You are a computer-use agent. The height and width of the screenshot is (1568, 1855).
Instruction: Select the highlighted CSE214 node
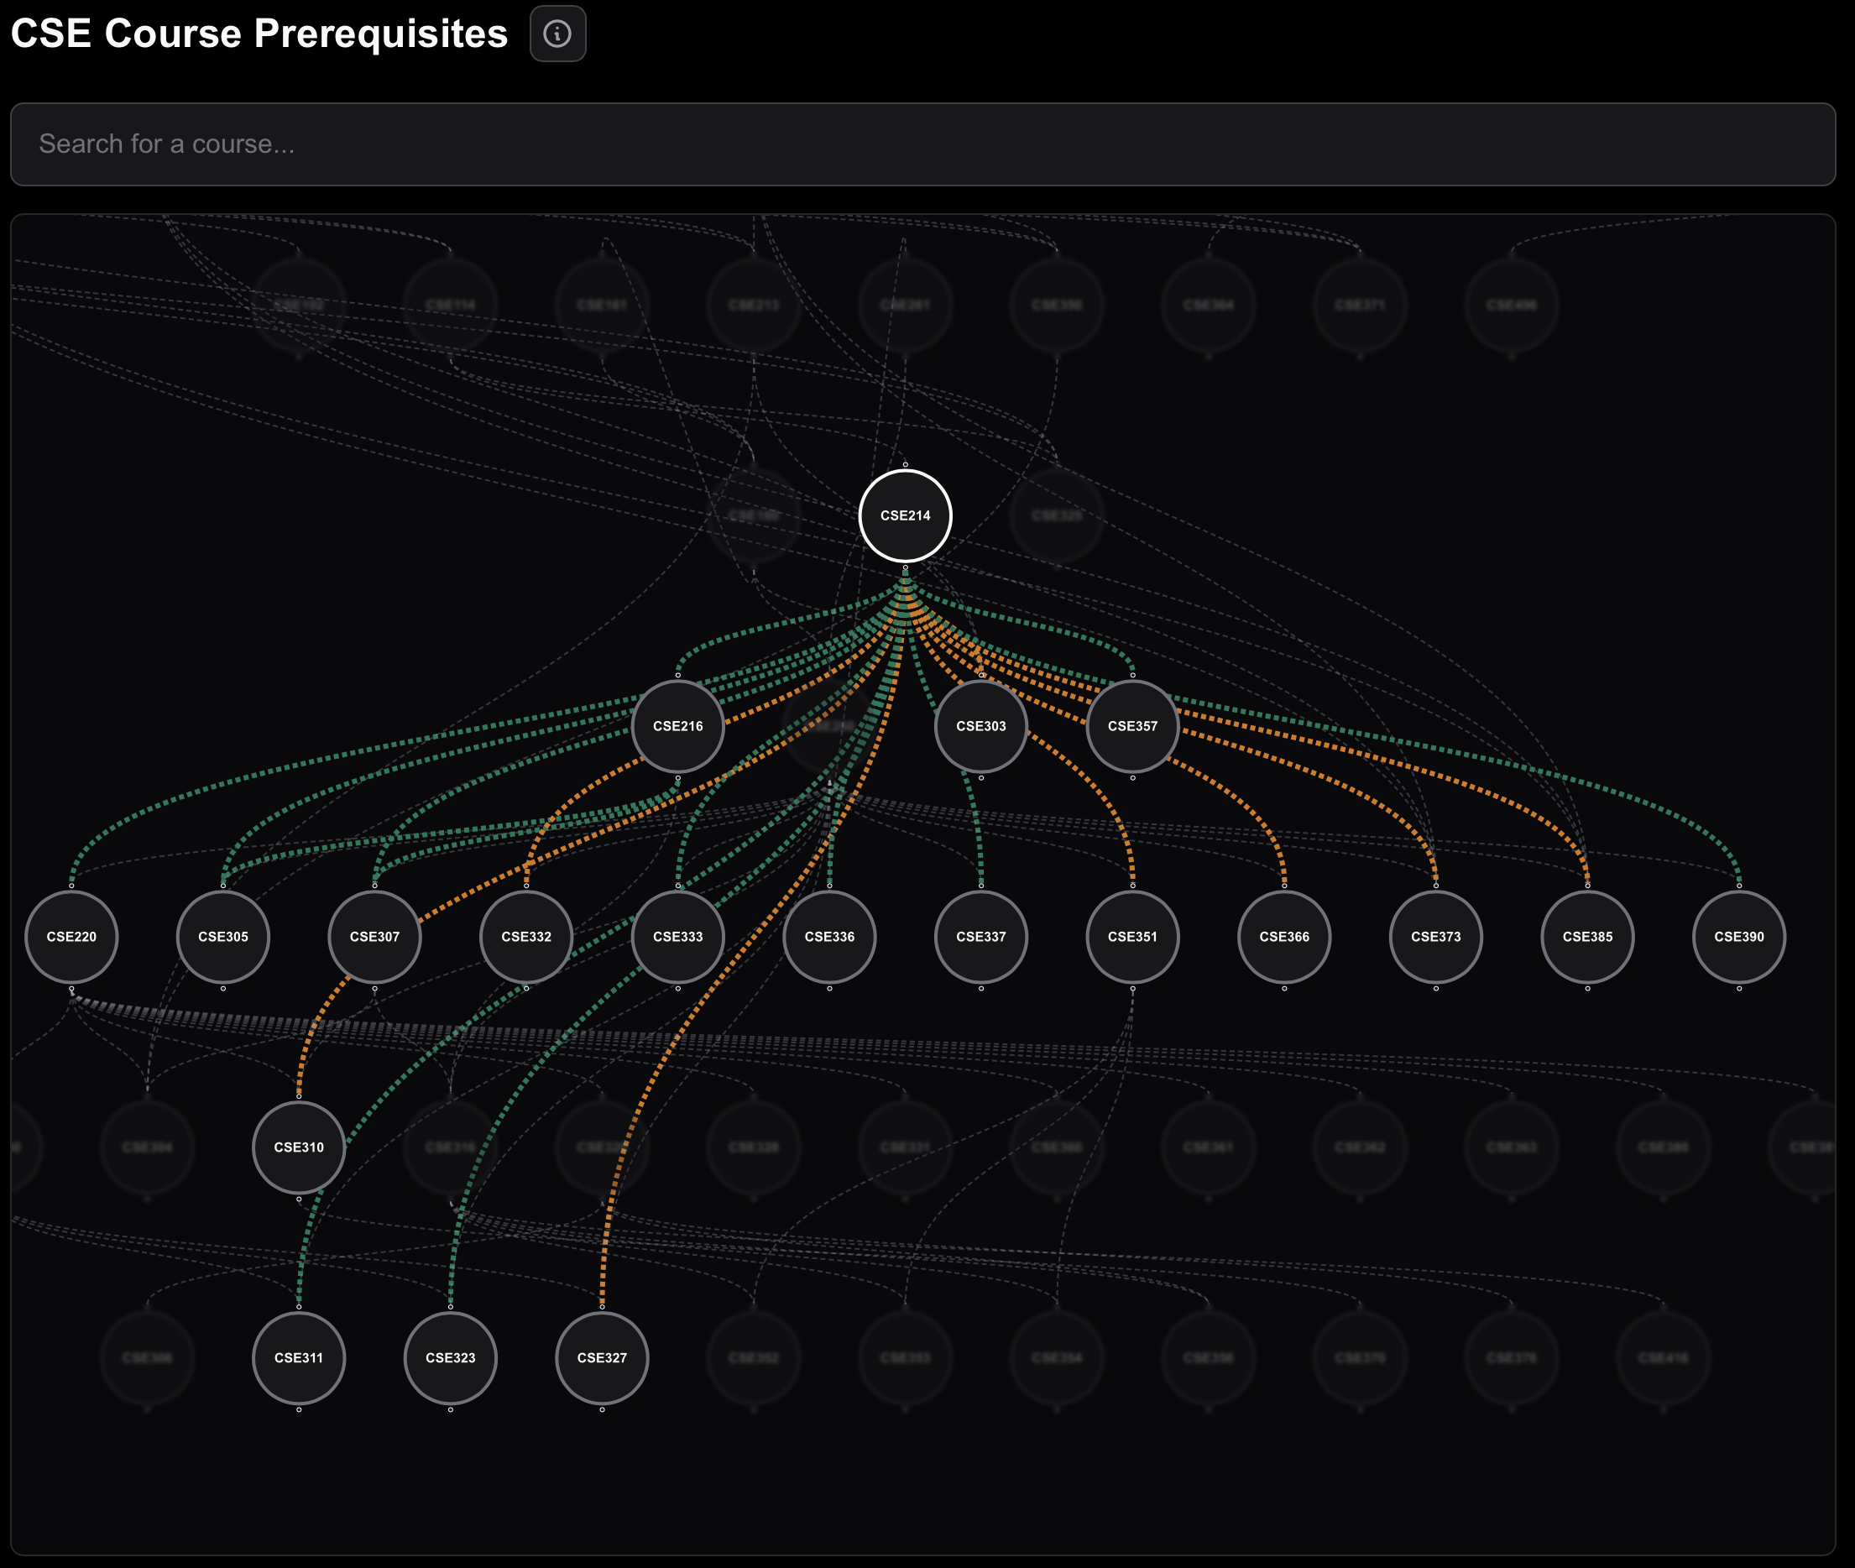[905, 515]
